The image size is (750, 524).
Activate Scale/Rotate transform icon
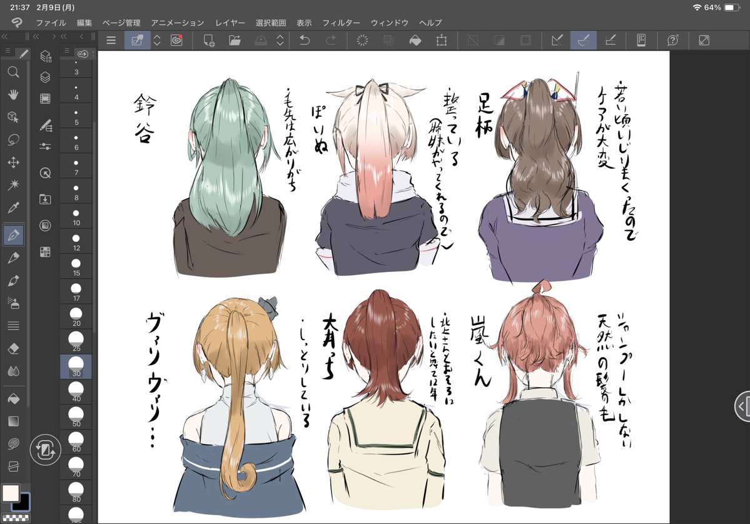coord(442,41)
